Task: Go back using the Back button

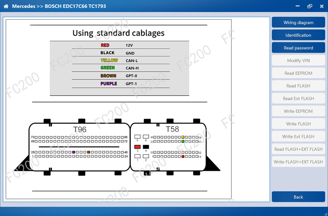Action: pos(298,197)
